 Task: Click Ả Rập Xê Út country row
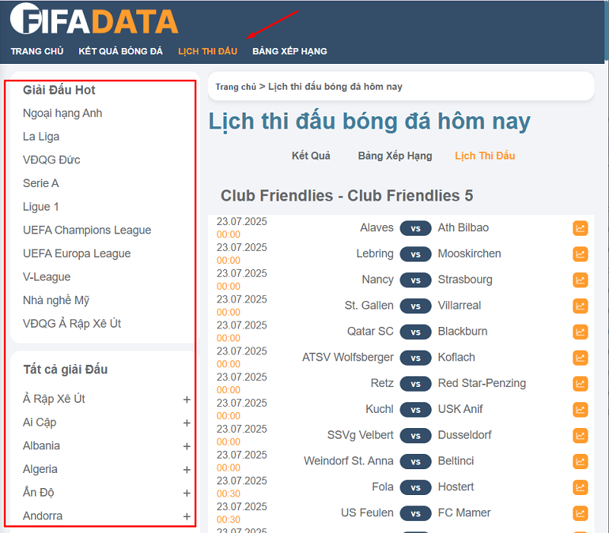[107, 399]
